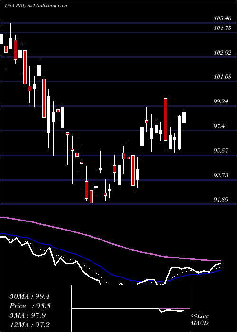Click the MACD inset panel

click(x=130, y=308)
